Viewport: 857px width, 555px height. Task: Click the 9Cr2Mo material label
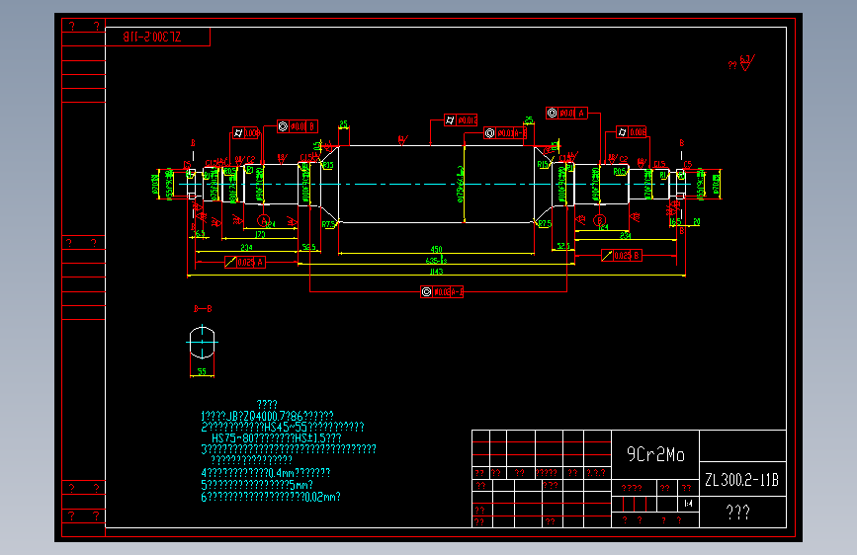pyautogui.click(x=655, y=454)
